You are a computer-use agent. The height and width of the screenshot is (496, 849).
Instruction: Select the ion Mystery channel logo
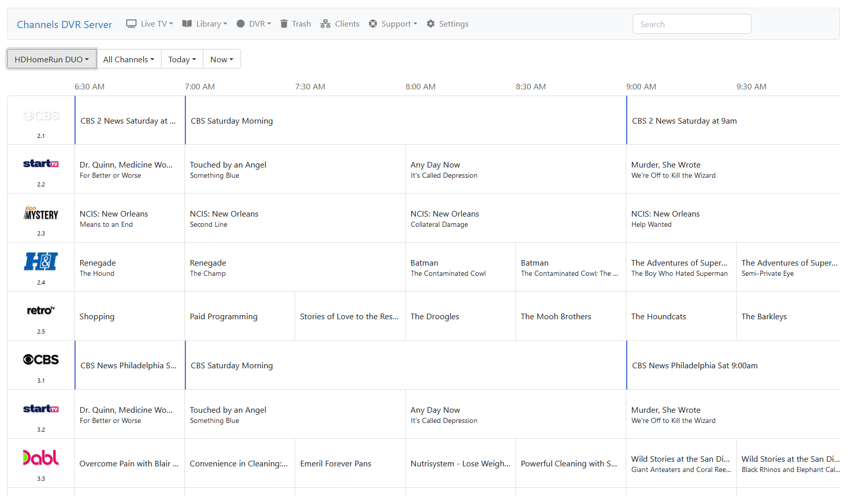tap(41, 213)
